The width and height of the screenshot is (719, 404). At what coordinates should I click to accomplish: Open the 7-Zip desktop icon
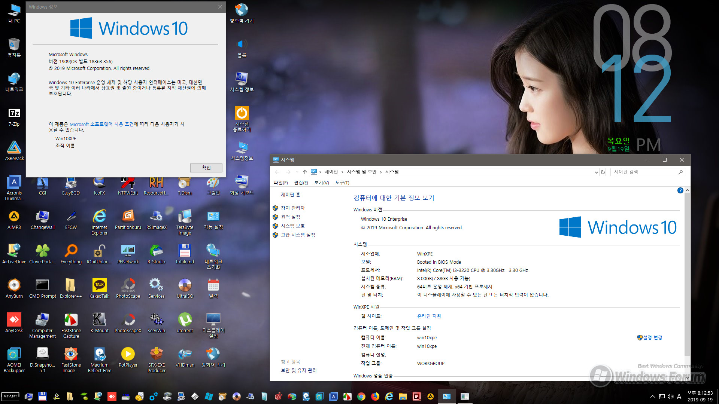coord(14,117)
